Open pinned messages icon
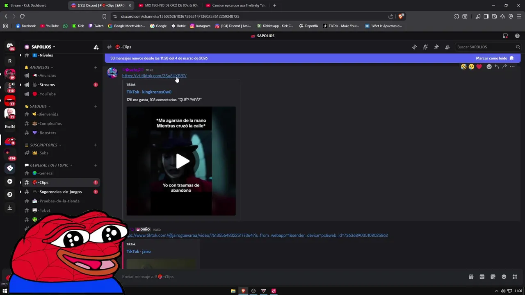525x295 pixels. point(436,47)
